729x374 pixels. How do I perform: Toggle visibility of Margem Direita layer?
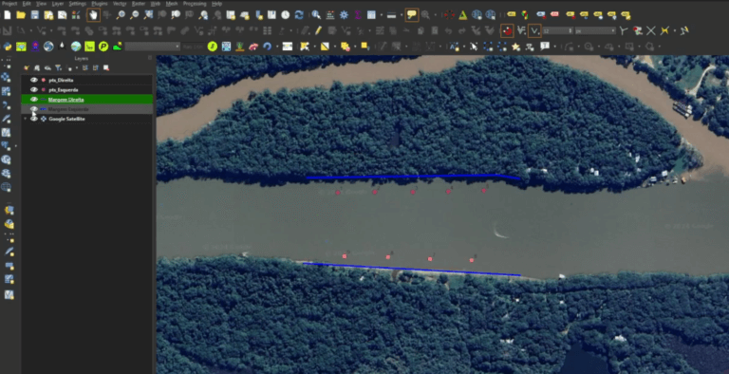tap(33, 100)
